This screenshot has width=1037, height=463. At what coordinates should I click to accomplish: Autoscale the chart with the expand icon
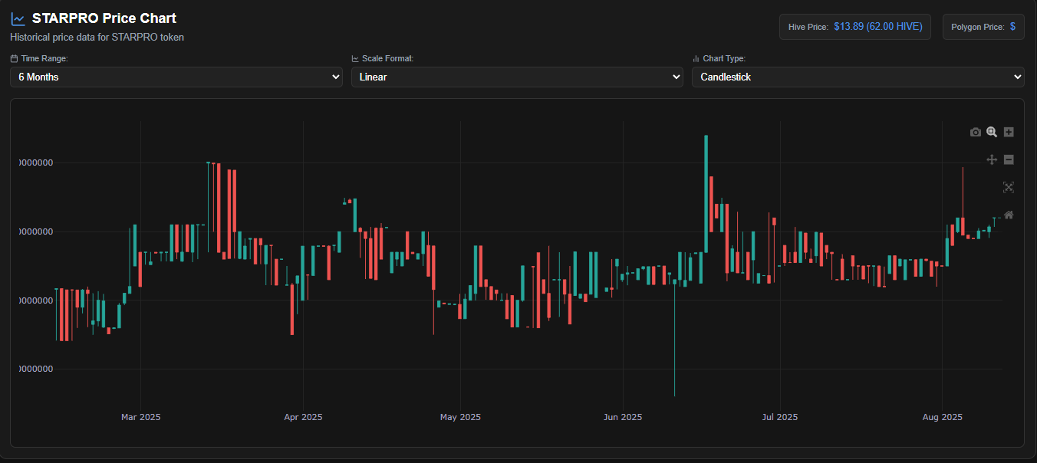(x=1009, y=187)
